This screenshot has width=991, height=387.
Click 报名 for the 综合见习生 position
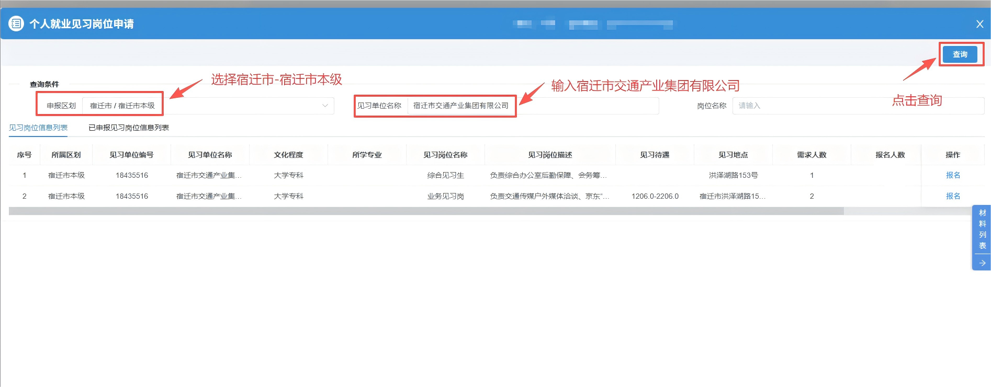(953, 175)
